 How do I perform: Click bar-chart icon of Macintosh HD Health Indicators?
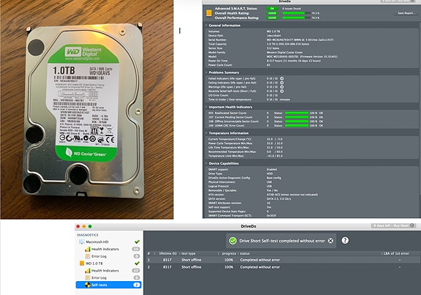click(88, 249)
